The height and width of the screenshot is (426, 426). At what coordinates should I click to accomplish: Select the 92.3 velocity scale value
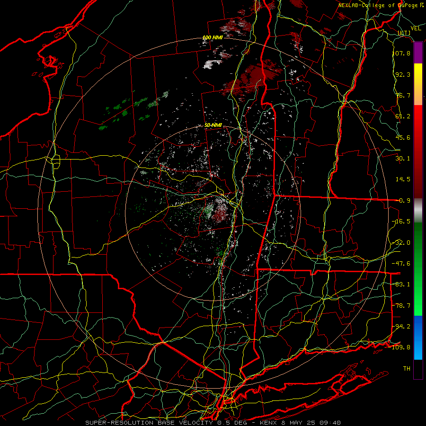tap(403, 74)
